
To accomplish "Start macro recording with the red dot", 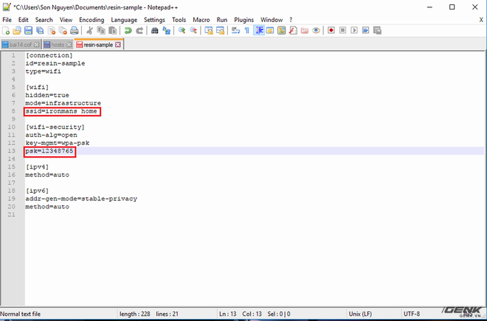I will coord(331,30).
